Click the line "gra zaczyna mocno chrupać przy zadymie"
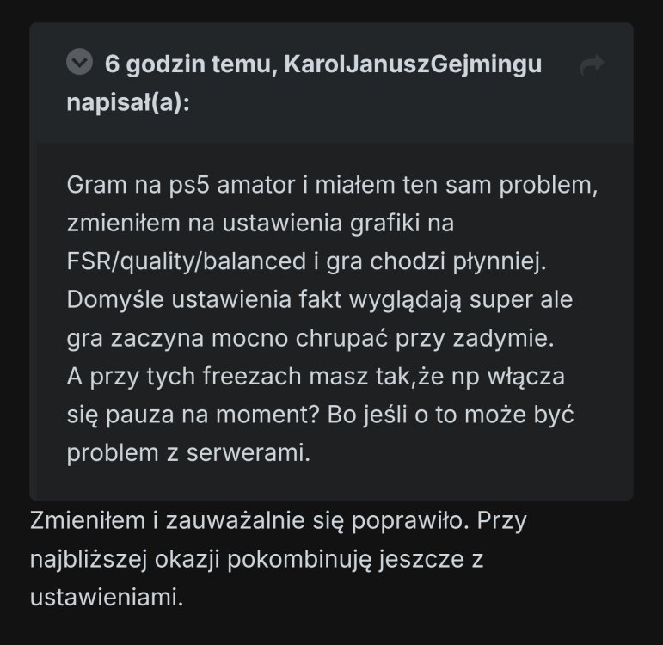Image resolution: width=663 pixels, height=645 pixels. (x=310, y=340)
